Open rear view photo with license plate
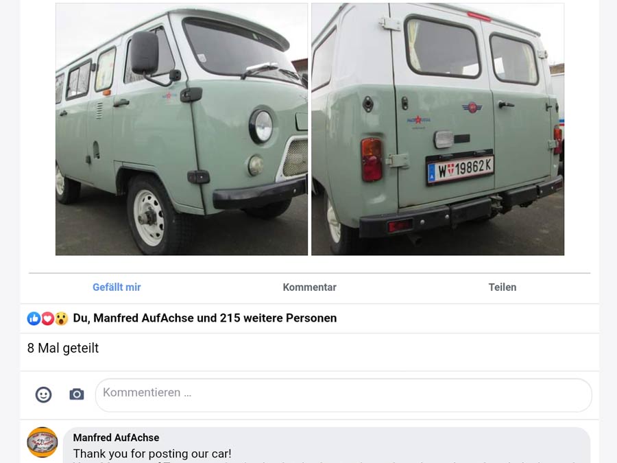Image resolution: width=617 pixels, height=463 pixels. [437, 129]
